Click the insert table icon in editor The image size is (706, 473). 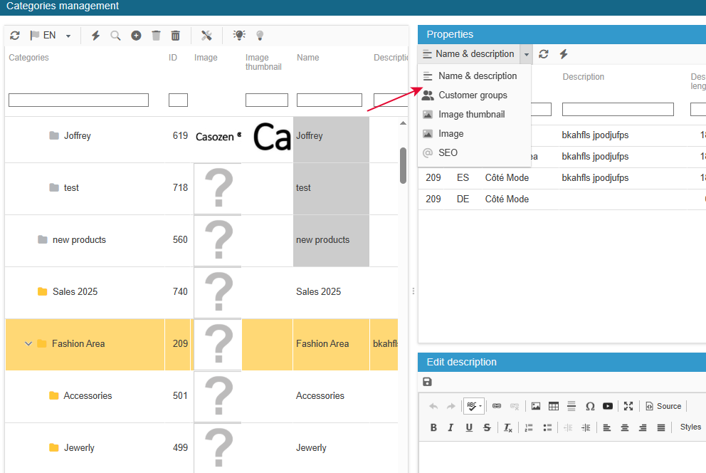click(554, 406)
